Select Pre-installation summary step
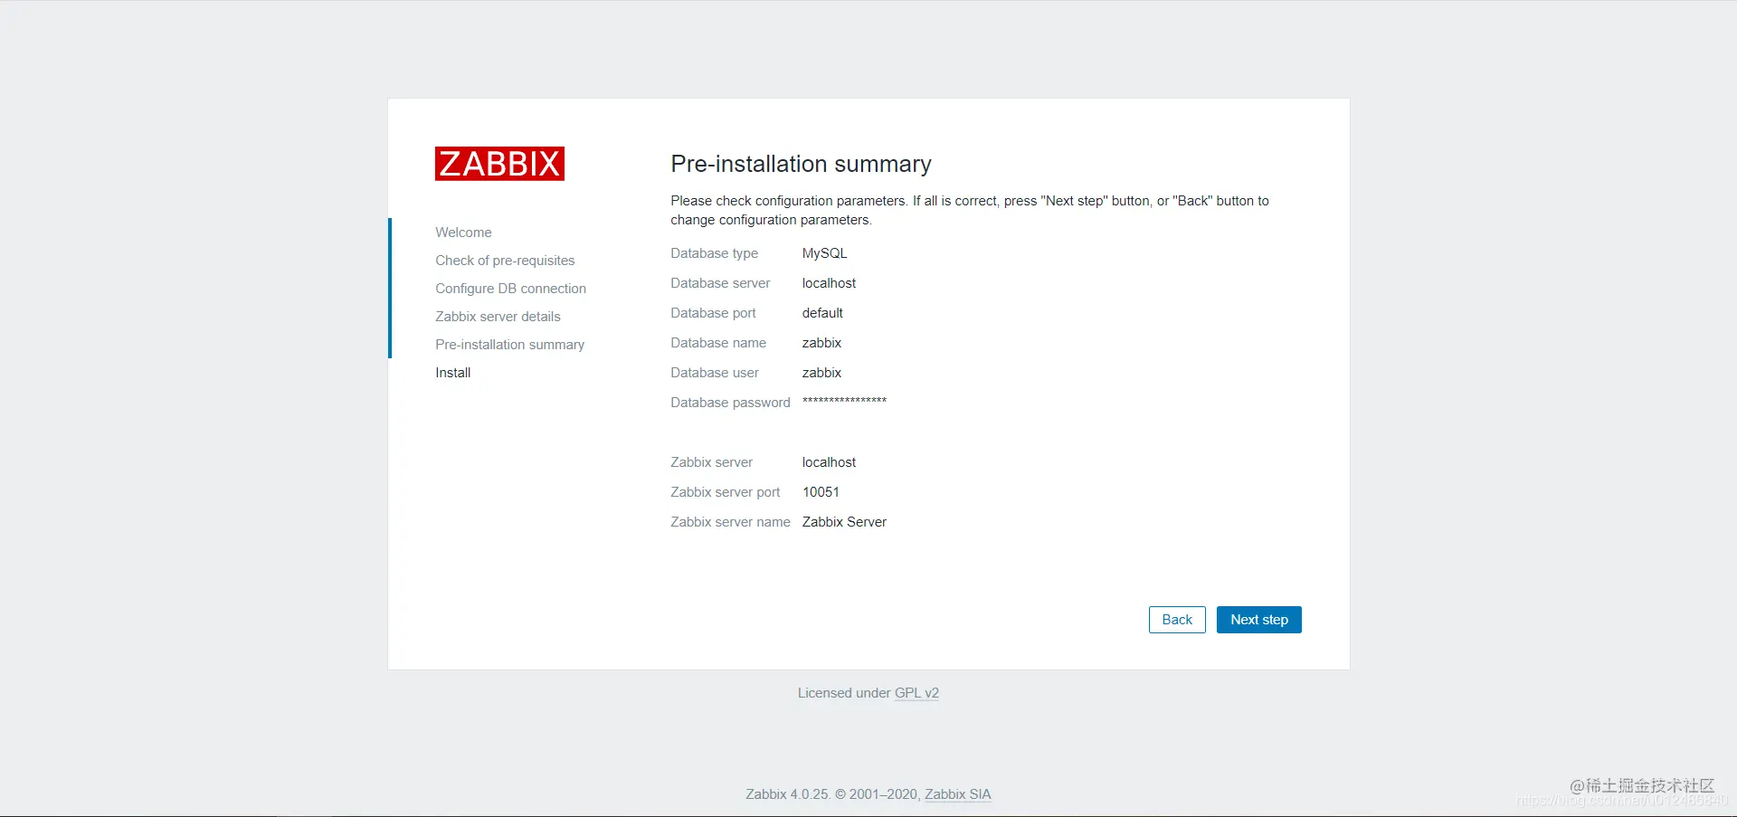The image size is (1737, 817). click(509, 345)
